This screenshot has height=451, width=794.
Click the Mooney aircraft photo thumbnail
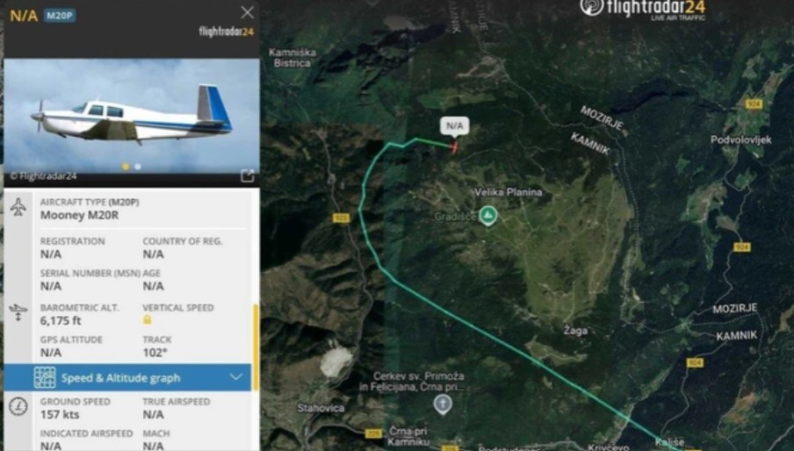click(132, 116)
